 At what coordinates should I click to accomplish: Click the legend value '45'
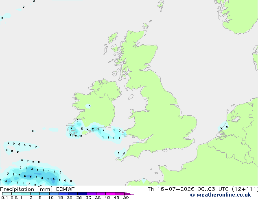point(116,197)
